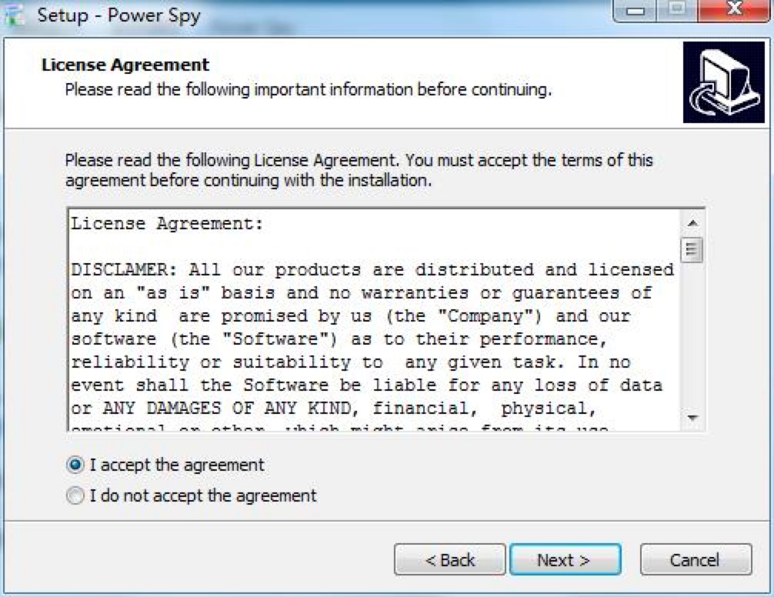Click the "Setup - Power Spy" title bar text
Image resolution: width=774 pixels, height=597 pixels.
tap(118, 15)
